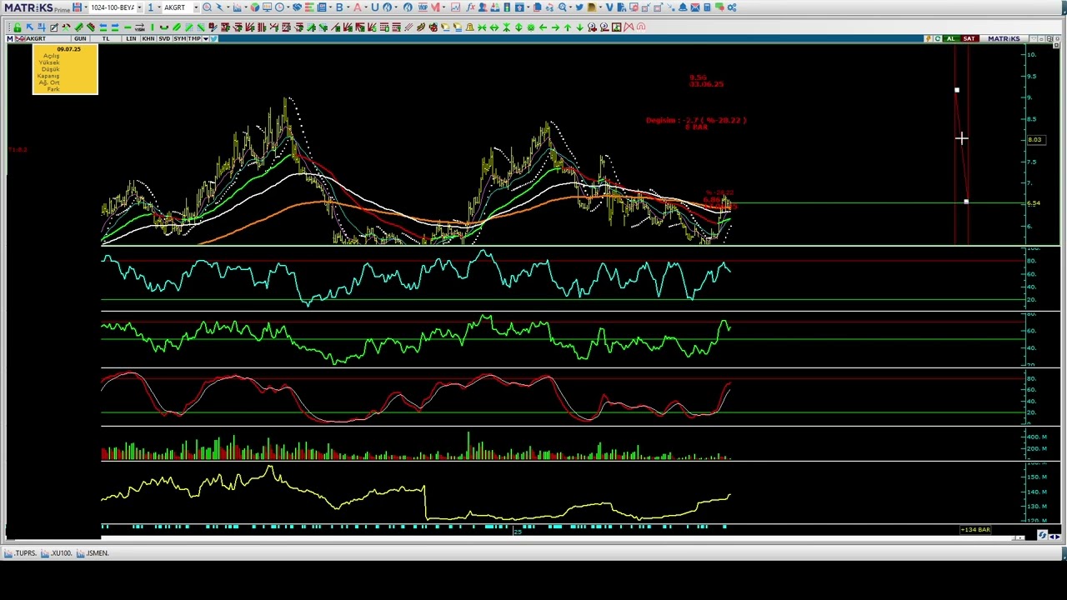Viewport: 1067px width, 600px height.
Task: Click the Twitter bird in chart header
Action: coord(213,39)
